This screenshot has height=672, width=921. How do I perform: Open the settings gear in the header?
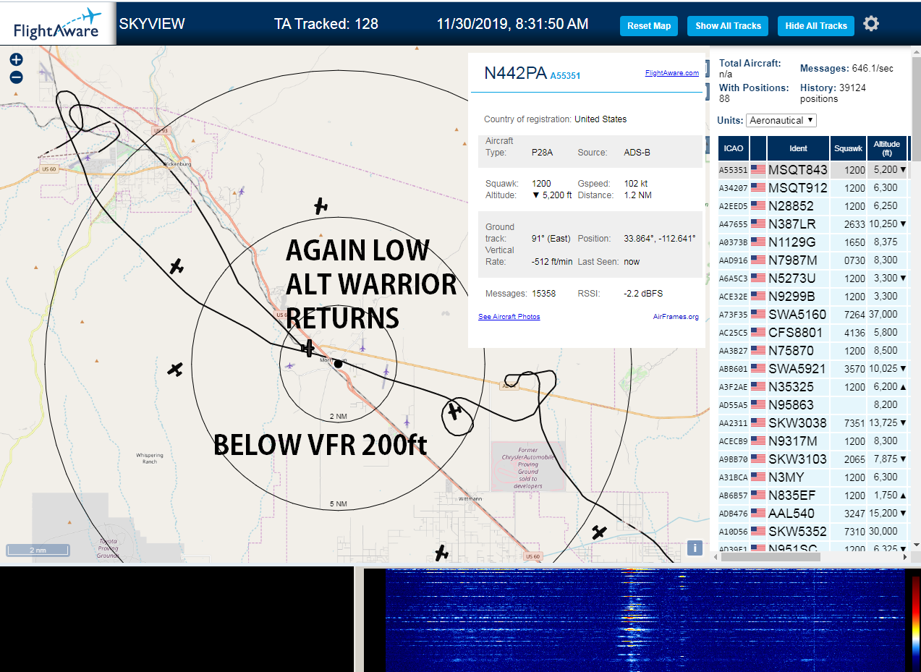coord(871,24)
